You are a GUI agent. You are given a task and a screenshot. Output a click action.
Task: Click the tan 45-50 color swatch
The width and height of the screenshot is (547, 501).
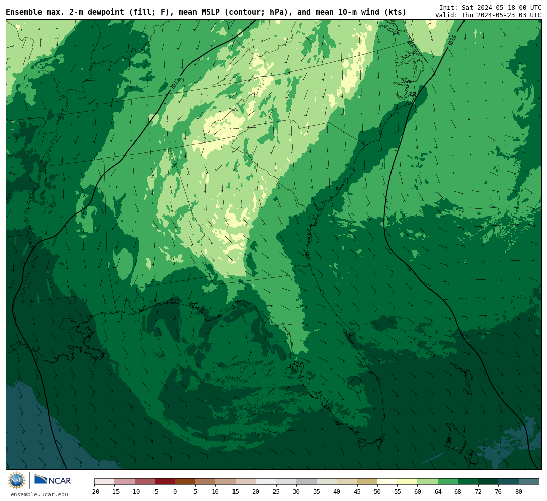[x=367, y=481]
